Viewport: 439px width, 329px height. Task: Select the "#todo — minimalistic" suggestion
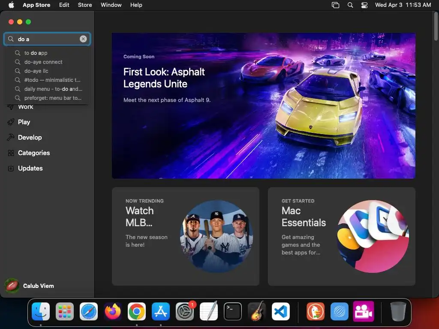(x=47, y=80)
